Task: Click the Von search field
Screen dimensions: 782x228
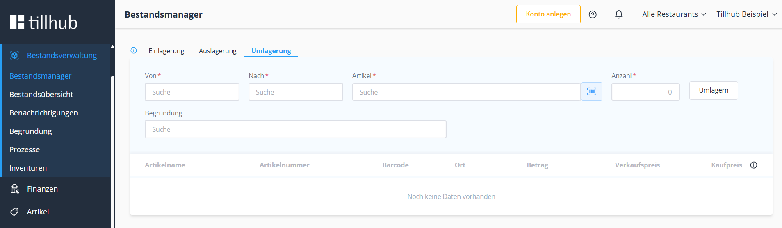Action: click(x=192, y=92)
